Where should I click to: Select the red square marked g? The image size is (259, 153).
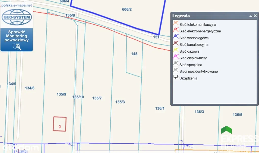[59, 124]
